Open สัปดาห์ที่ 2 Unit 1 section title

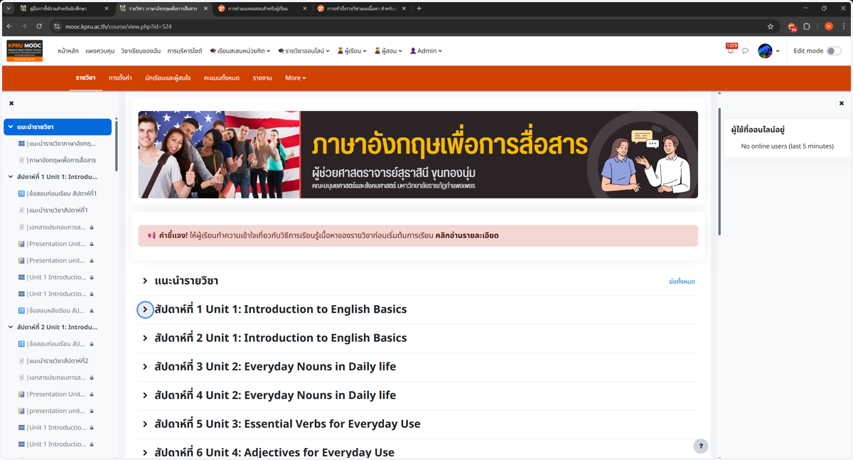(x=280, y=338)
